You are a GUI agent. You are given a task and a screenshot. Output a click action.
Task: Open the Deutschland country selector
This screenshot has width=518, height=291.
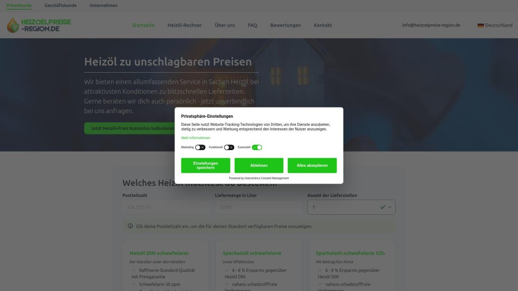tap(495, 25)
